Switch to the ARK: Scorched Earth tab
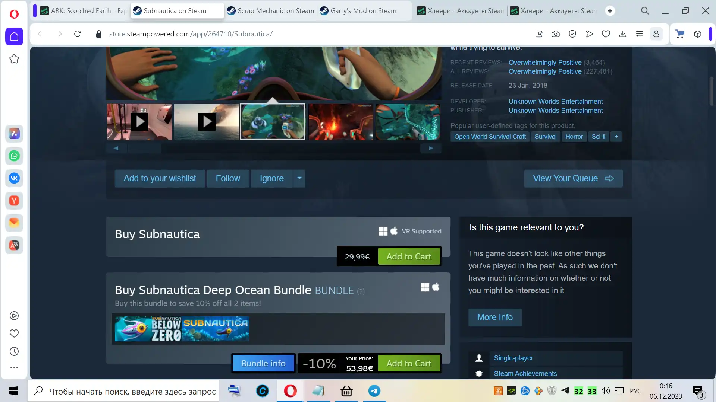The height and width of the screenshot is (402, 716). [x=83, y=11]
